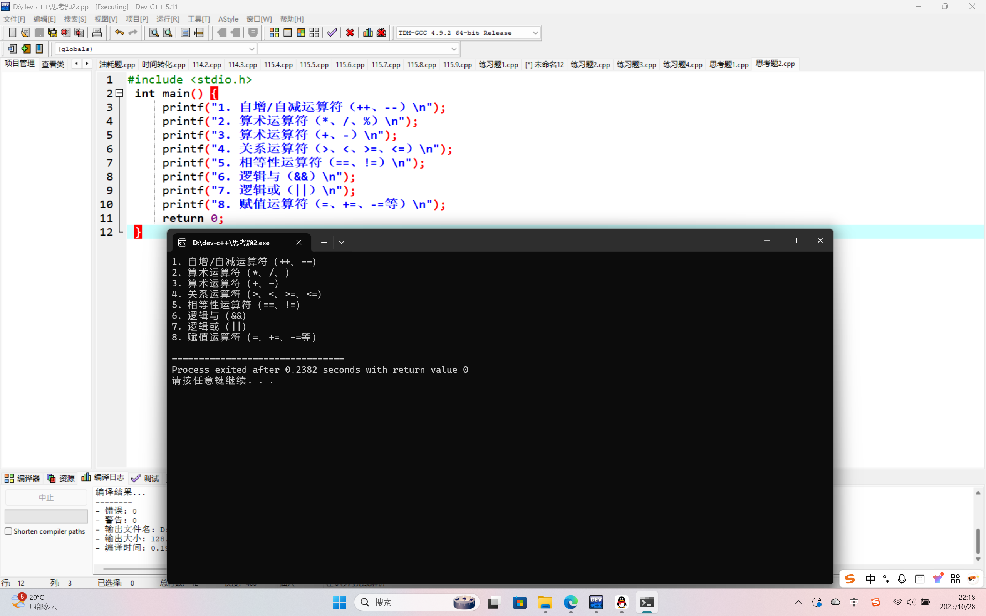Open the 运行[R] menu
The width and height of the screenshot is (986, 616).
[x=168, y=19]
